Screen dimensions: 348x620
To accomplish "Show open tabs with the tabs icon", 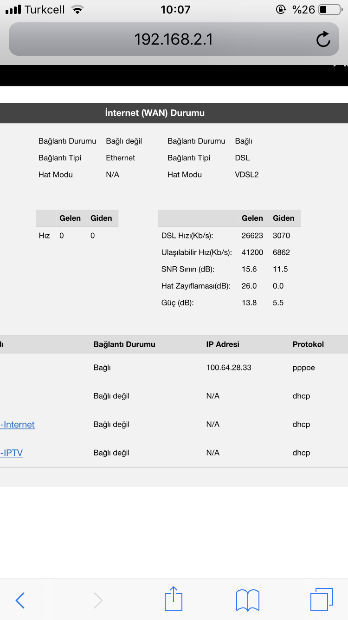I will (322, 600).
